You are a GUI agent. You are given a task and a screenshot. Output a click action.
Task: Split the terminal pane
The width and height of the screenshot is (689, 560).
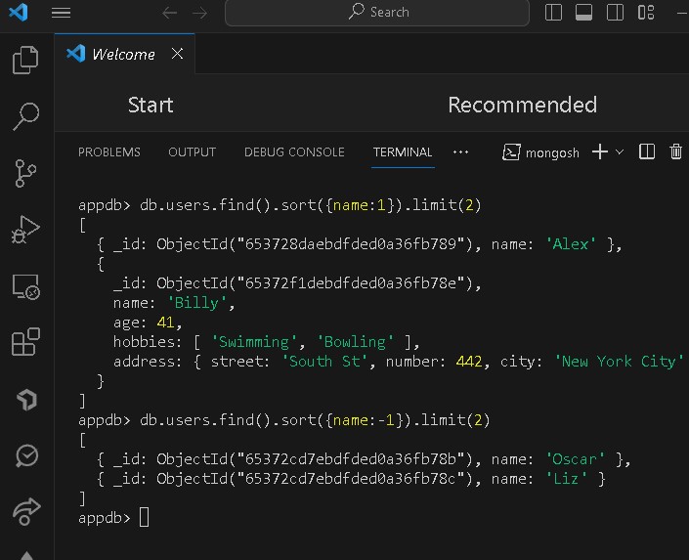[x=646, y=151]
